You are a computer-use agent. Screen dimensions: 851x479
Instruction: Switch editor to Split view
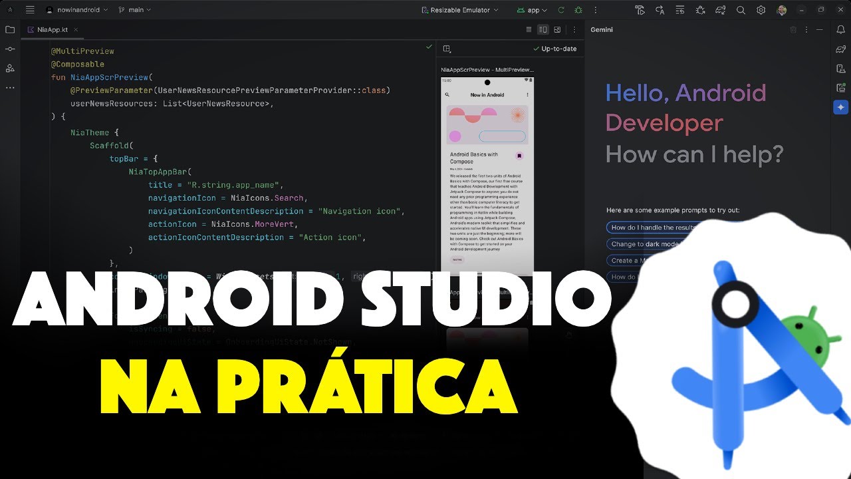pos(543,30)
